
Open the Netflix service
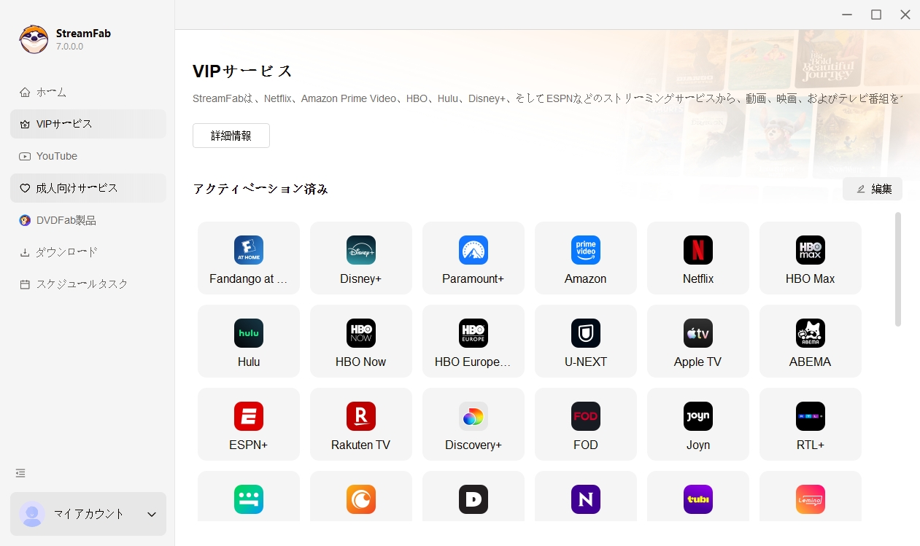698,258
